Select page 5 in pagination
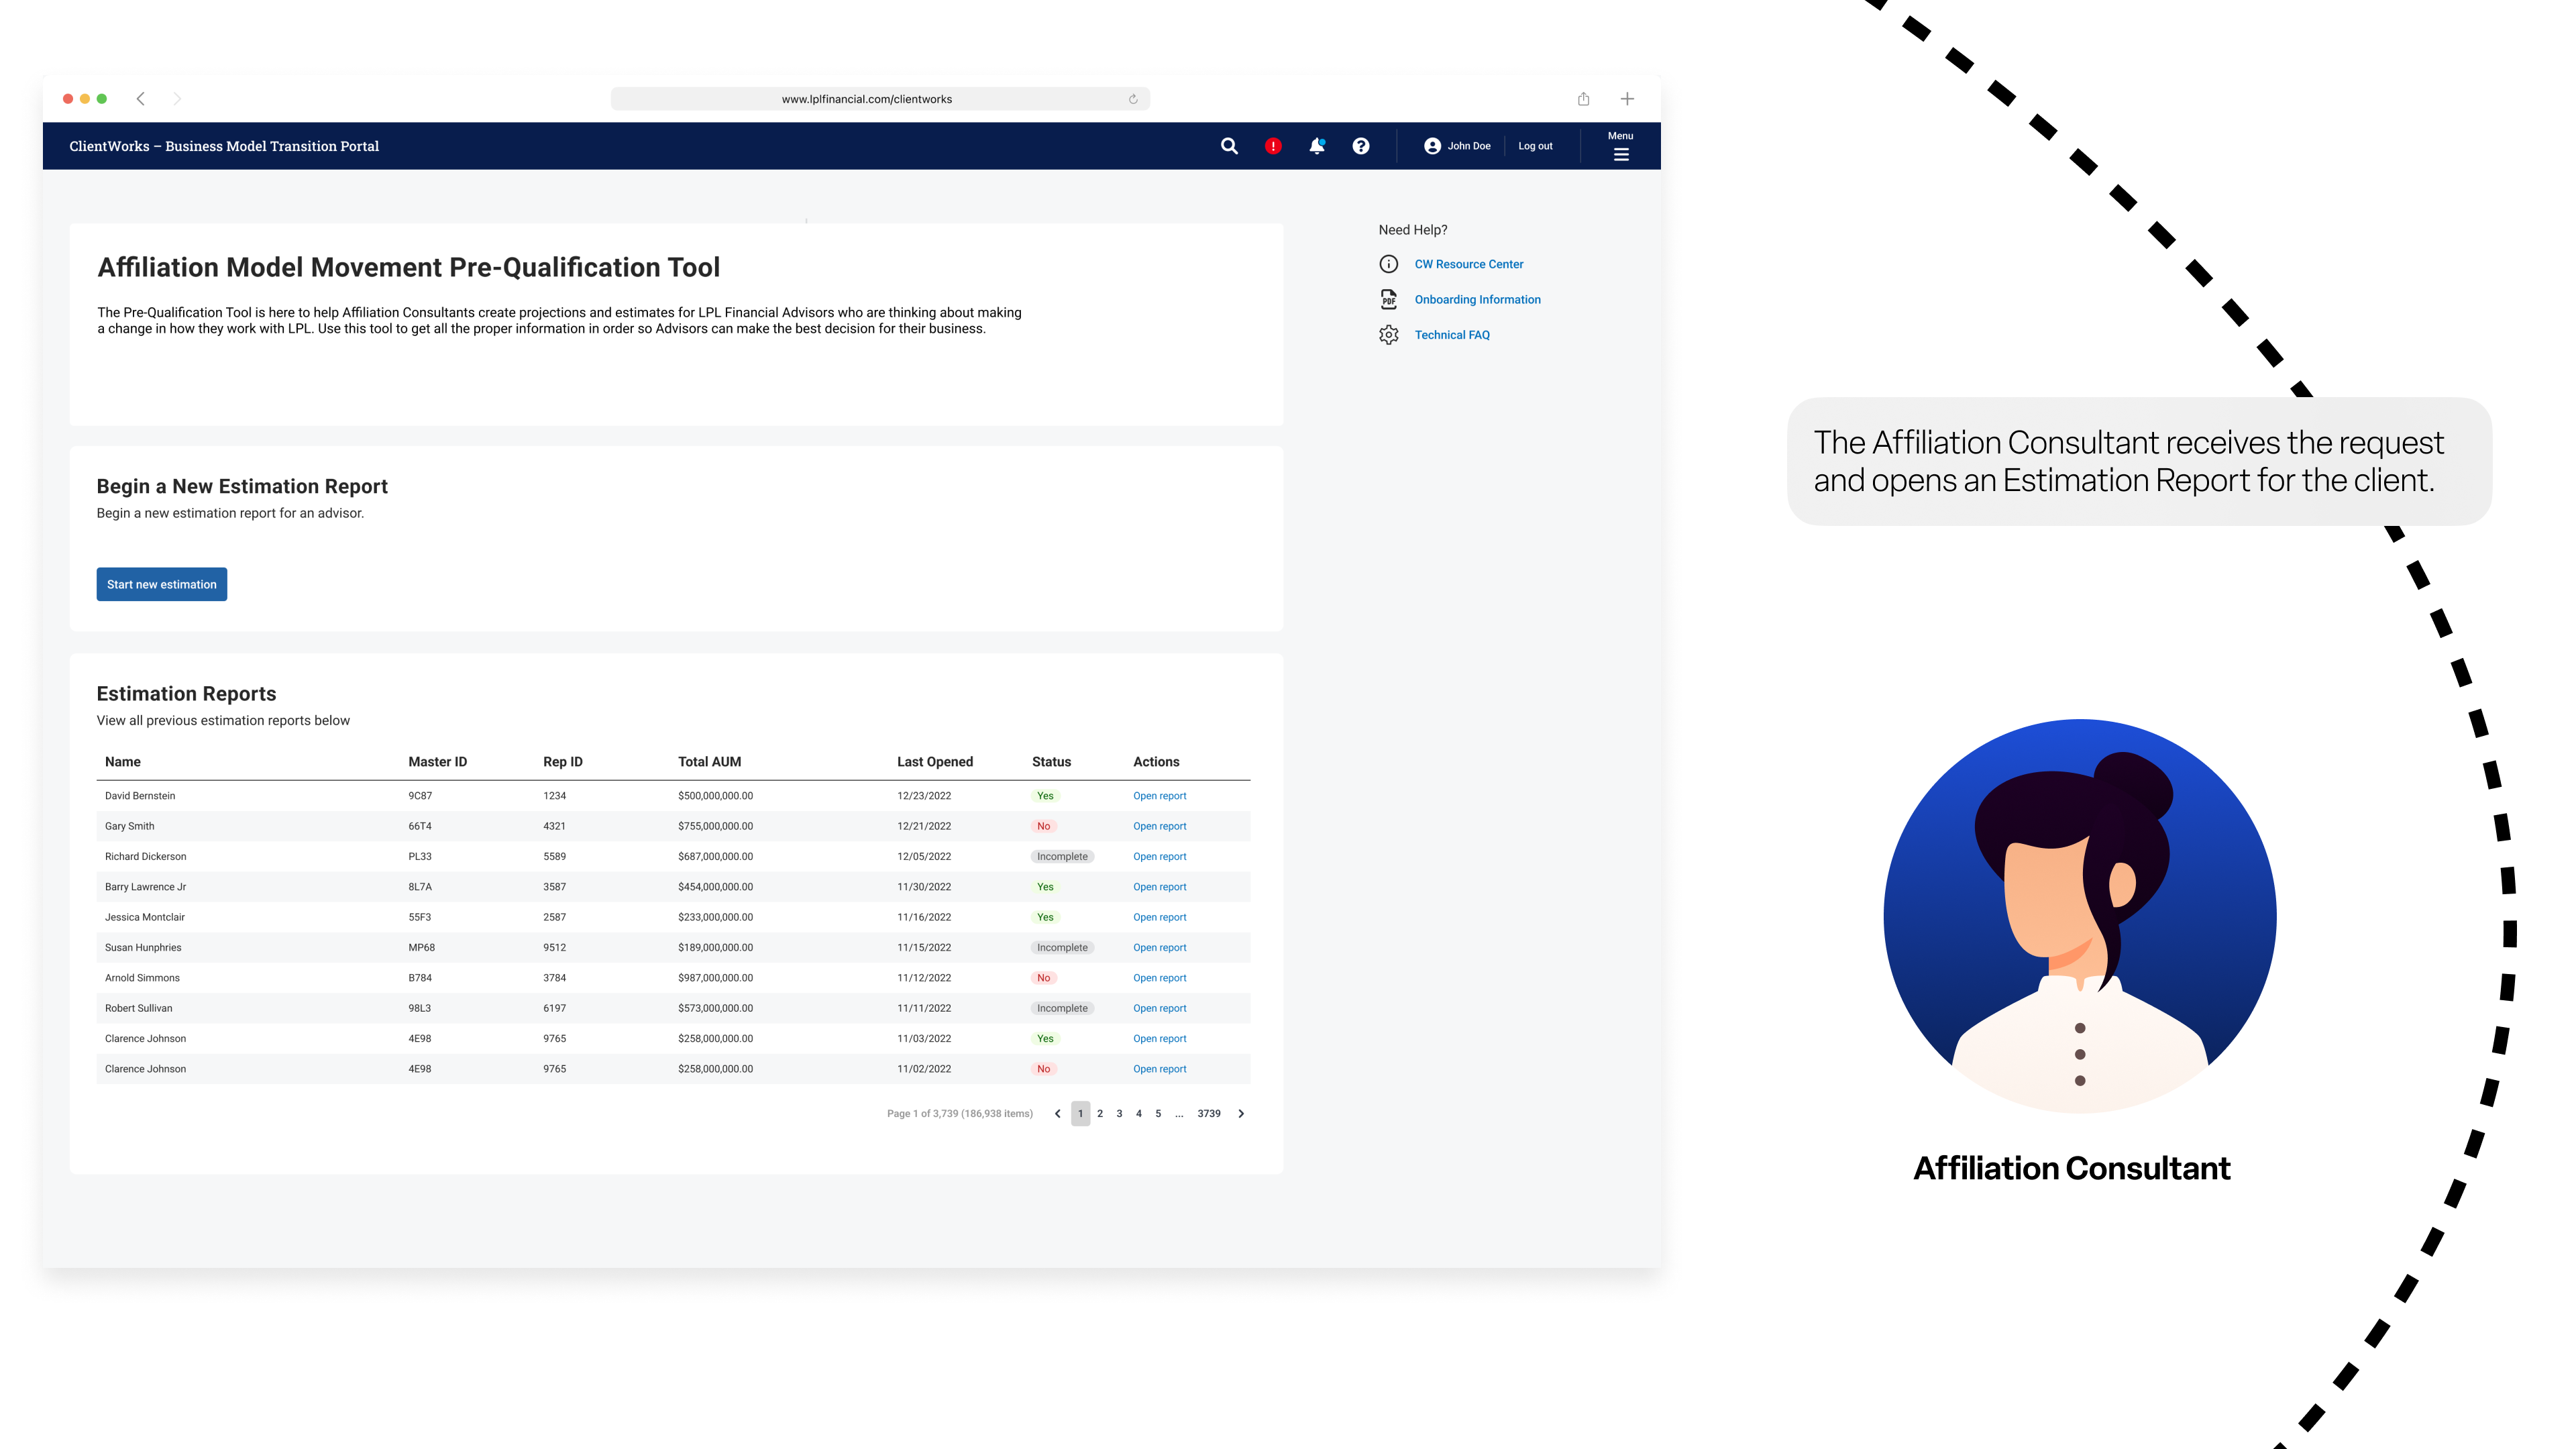The width and height of the screenshot is (2576, 1449). click(1158, 1113)
